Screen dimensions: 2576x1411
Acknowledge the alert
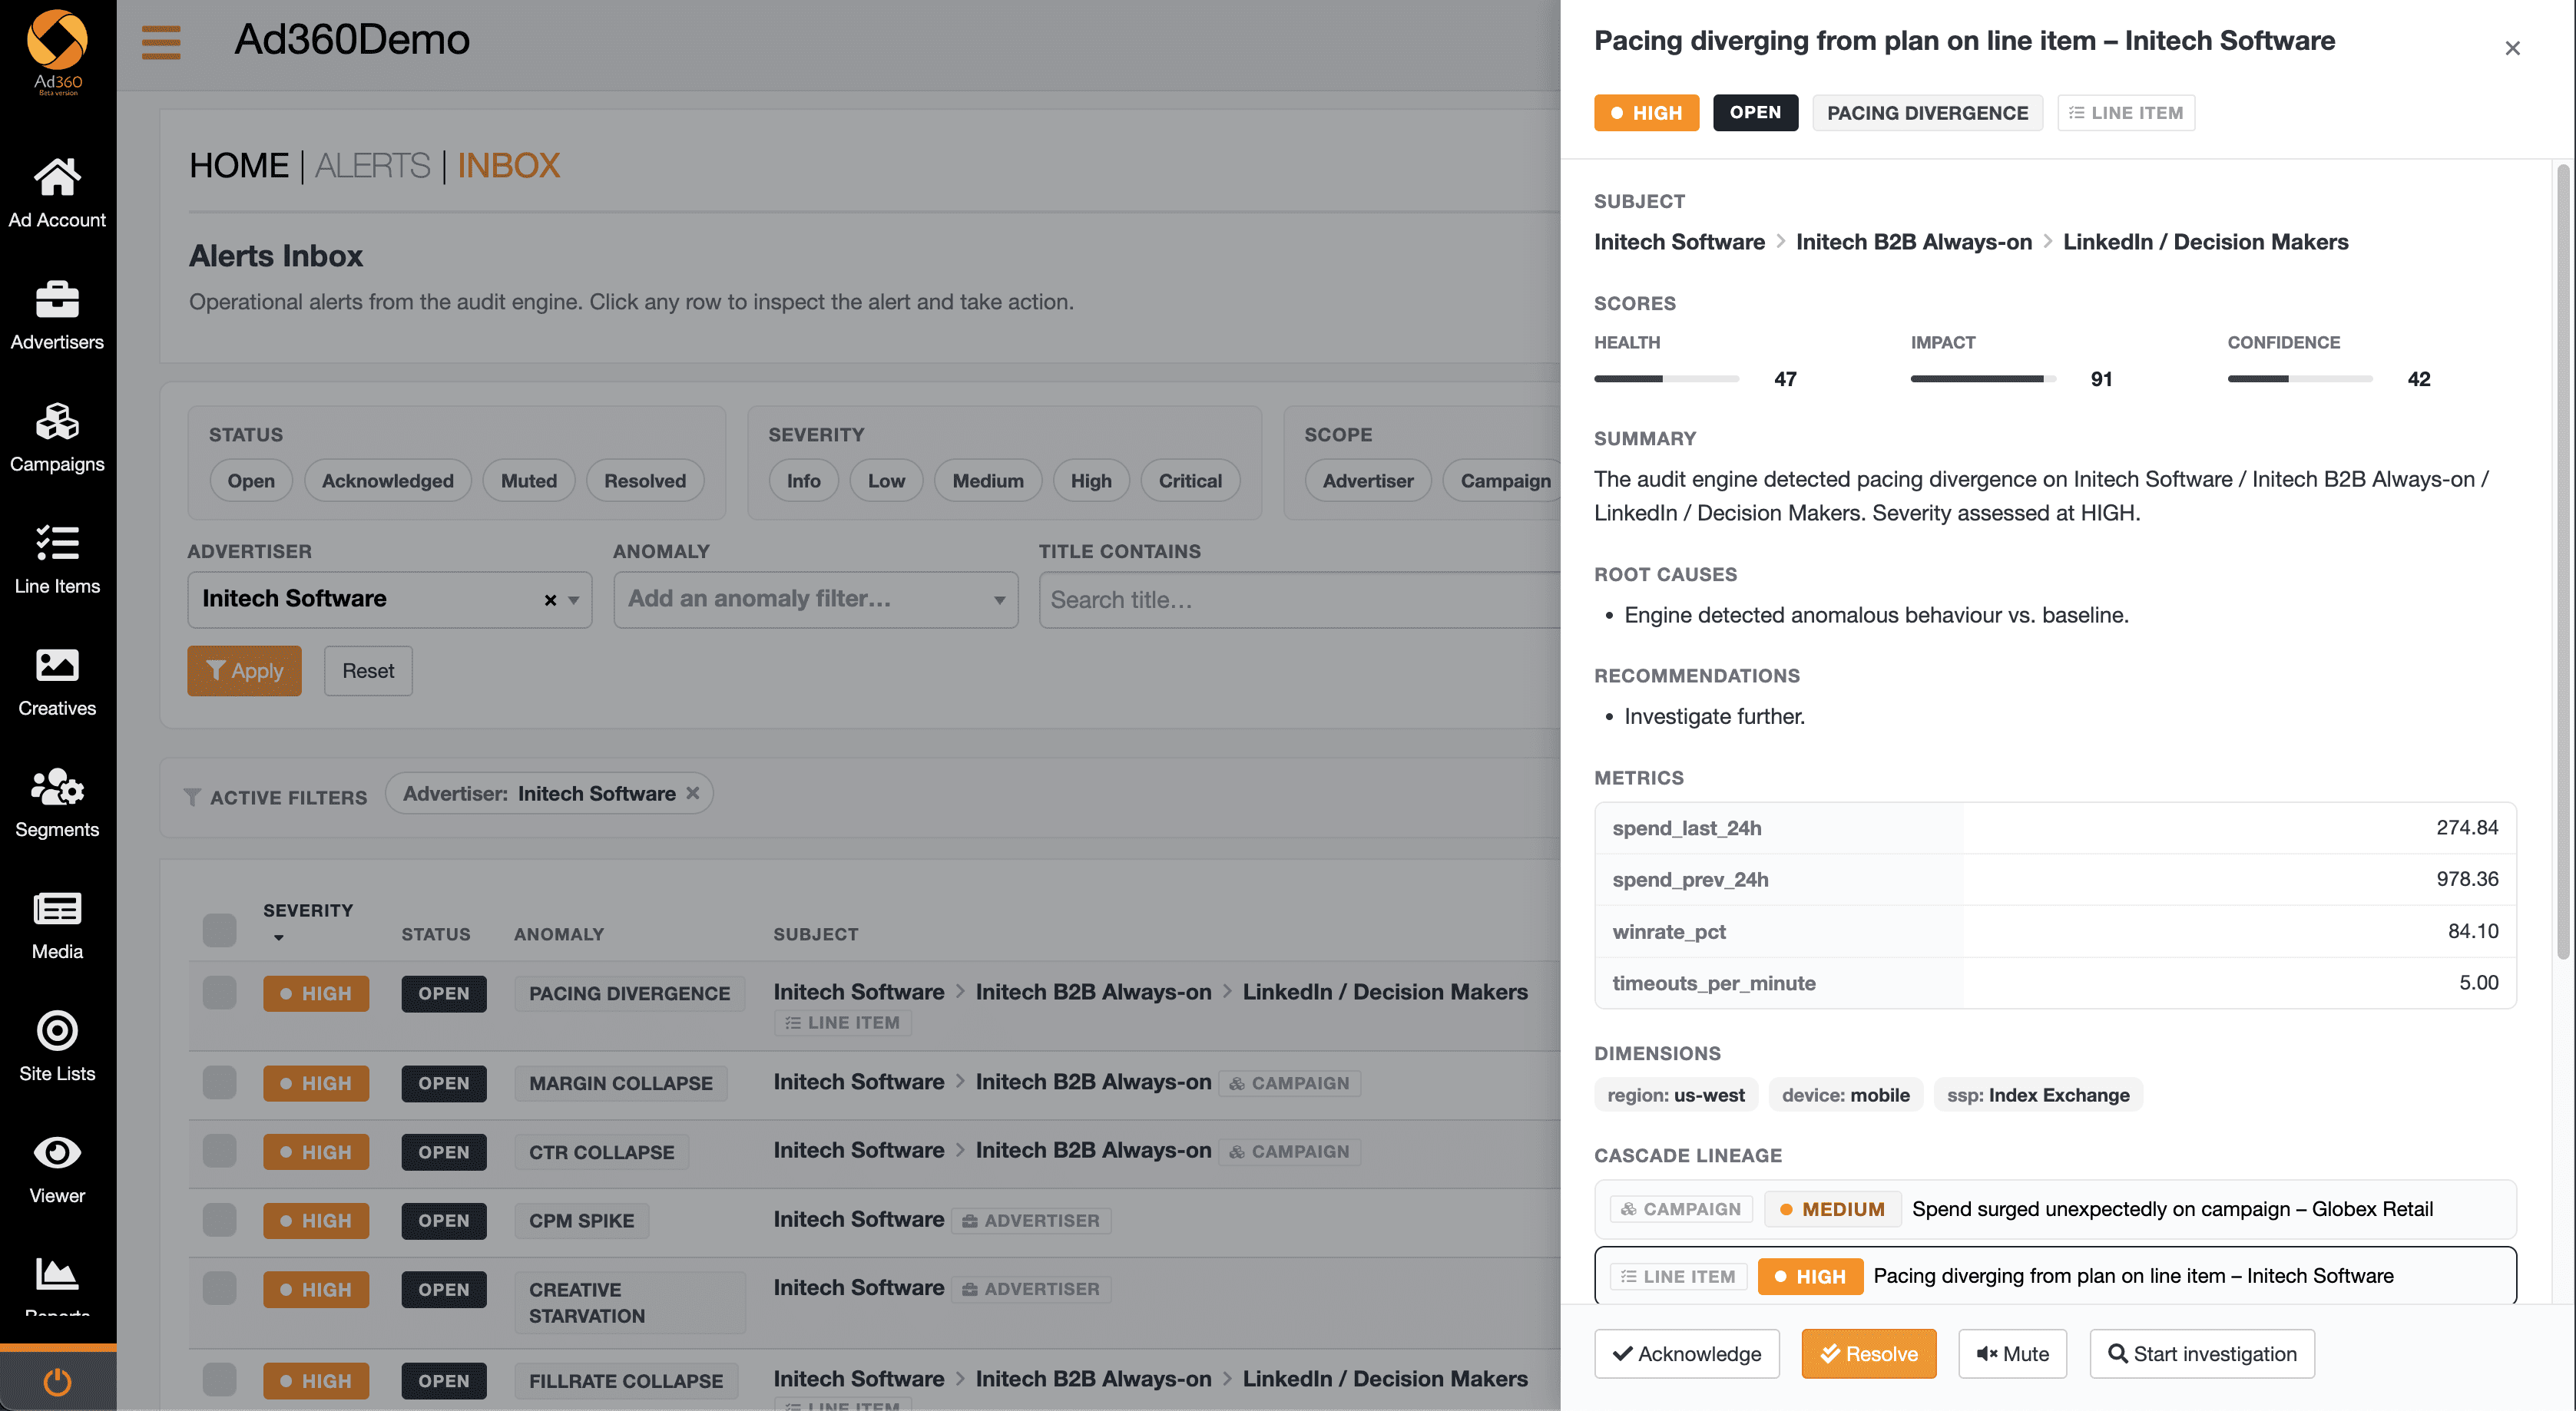coord(1686,1354)
